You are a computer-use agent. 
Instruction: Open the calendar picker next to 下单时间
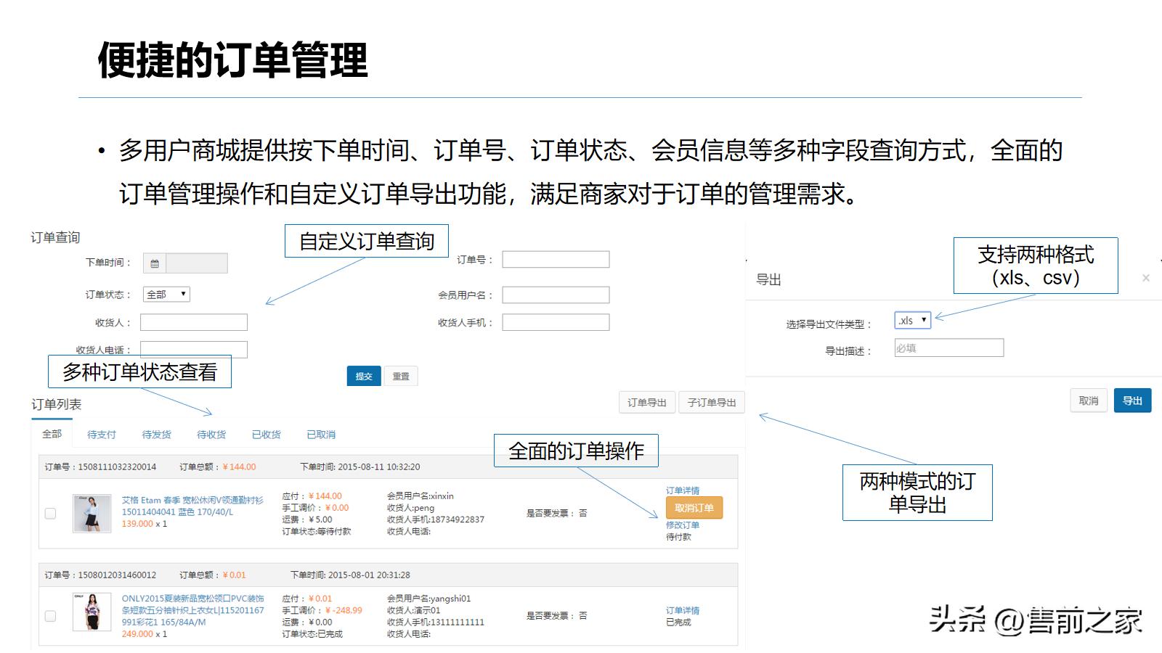click(x=155, y=263)
